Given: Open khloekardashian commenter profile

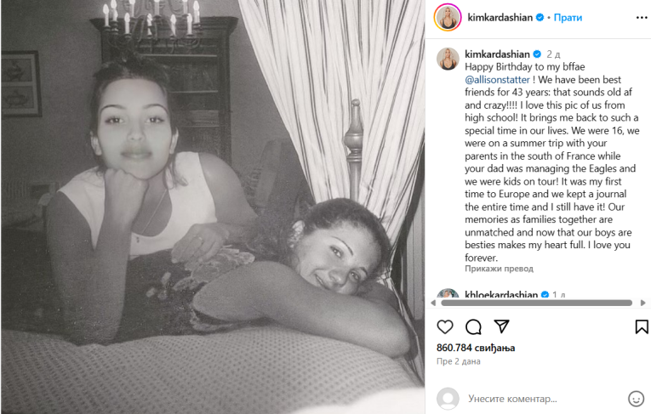Looking at the screenshot, I should pyautogui.click(x=501, y=294).
